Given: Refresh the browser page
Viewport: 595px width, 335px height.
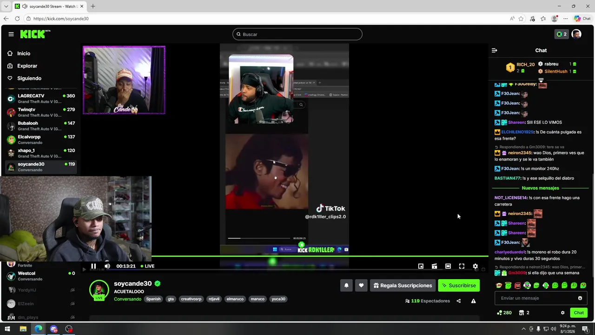Looking at the screenshot, I should pyautogui.click(x=17, y=19).
